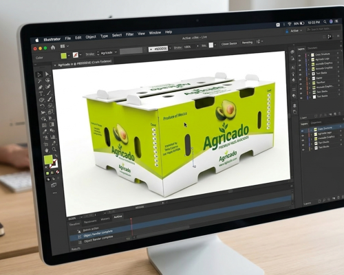Open macOS Spotlight search icon

325,22
